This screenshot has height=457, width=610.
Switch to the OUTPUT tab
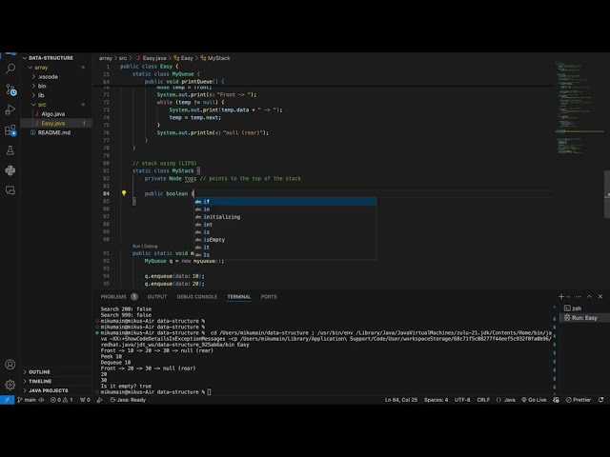pos(156,296)
